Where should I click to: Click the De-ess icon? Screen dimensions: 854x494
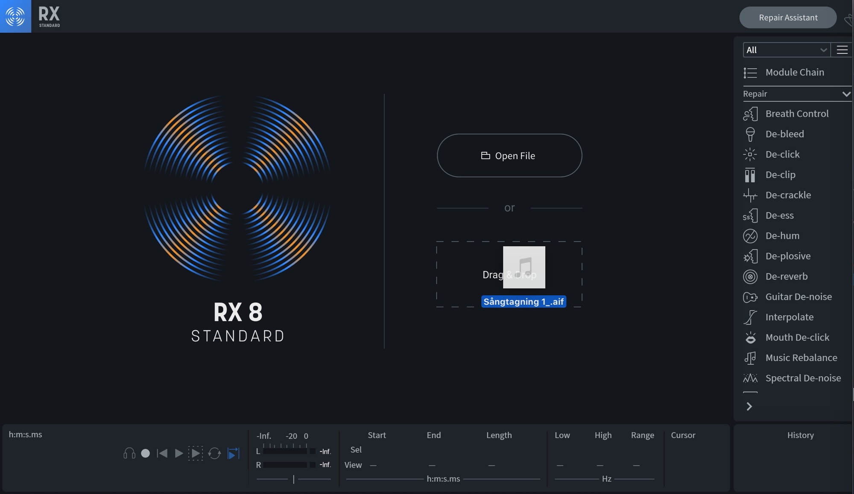(750, 216)
